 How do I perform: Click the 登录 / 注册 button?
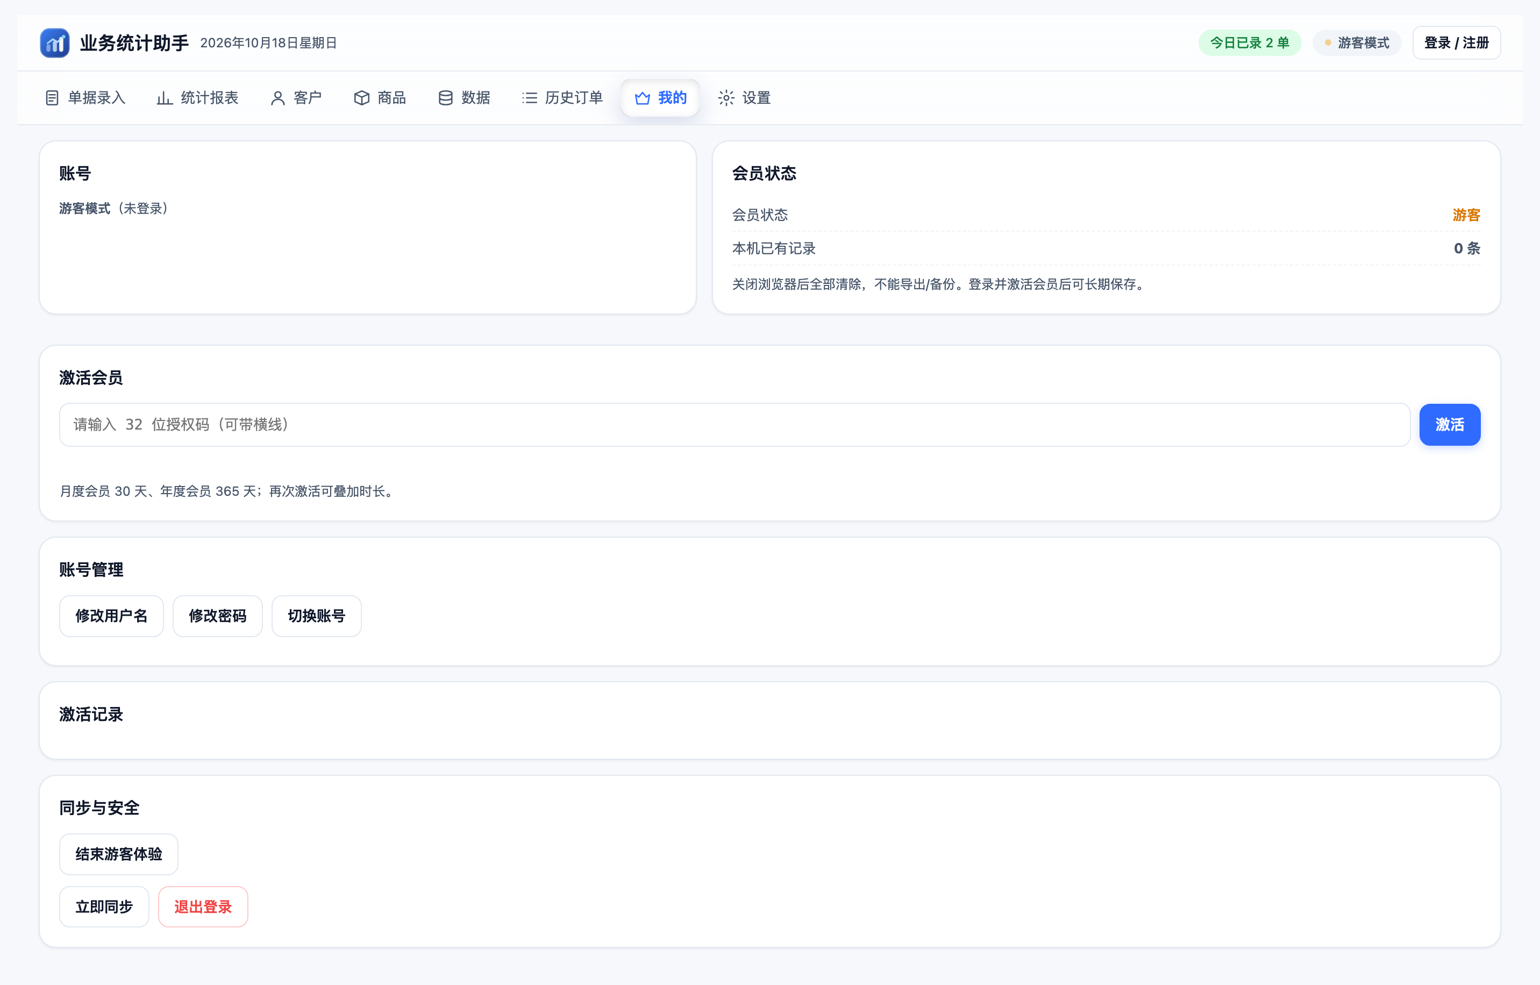tap(1456, 43)
